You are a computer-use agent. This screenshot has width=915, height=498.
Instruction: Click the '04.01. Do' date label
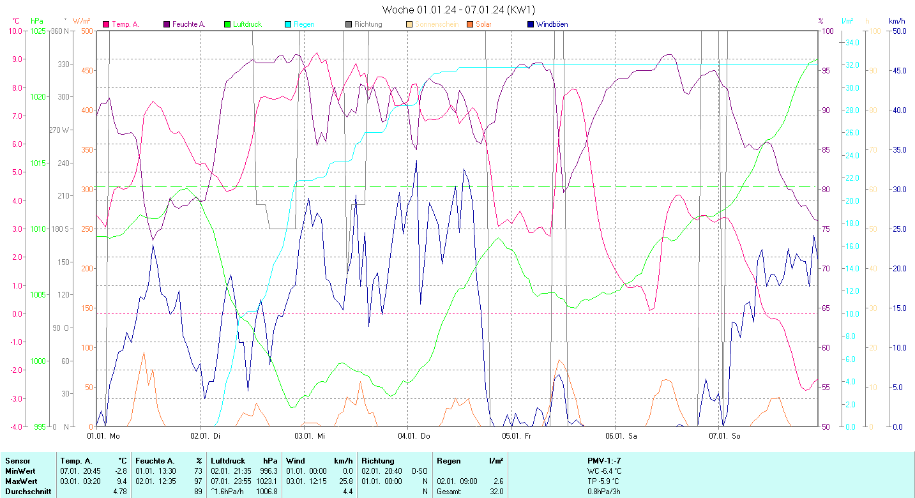pos(414,436)
